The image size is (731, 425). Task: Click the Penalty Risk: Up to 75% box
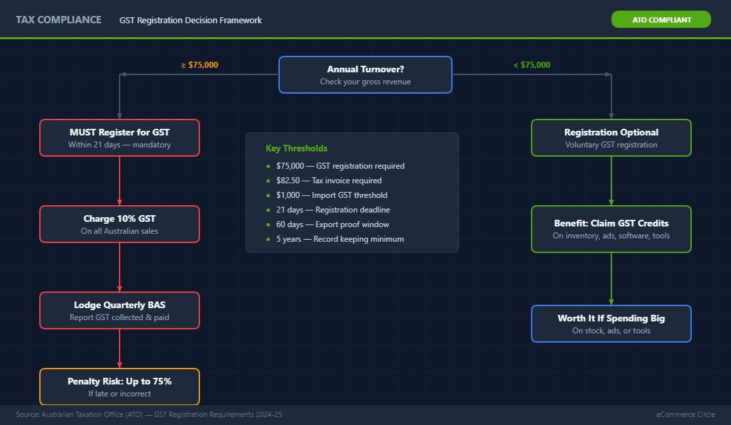120,386
